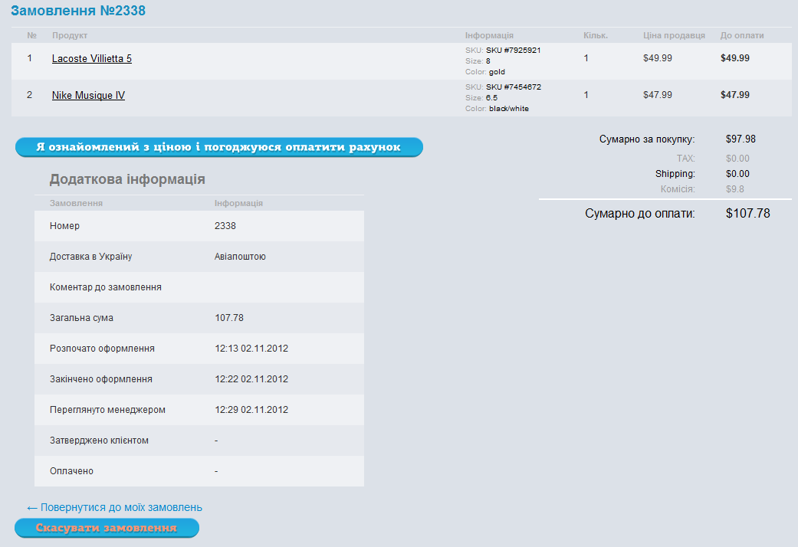Click the bold to-pay amount $49.99
The width and height of the screenshot is (798, 547).
(735, 58)
